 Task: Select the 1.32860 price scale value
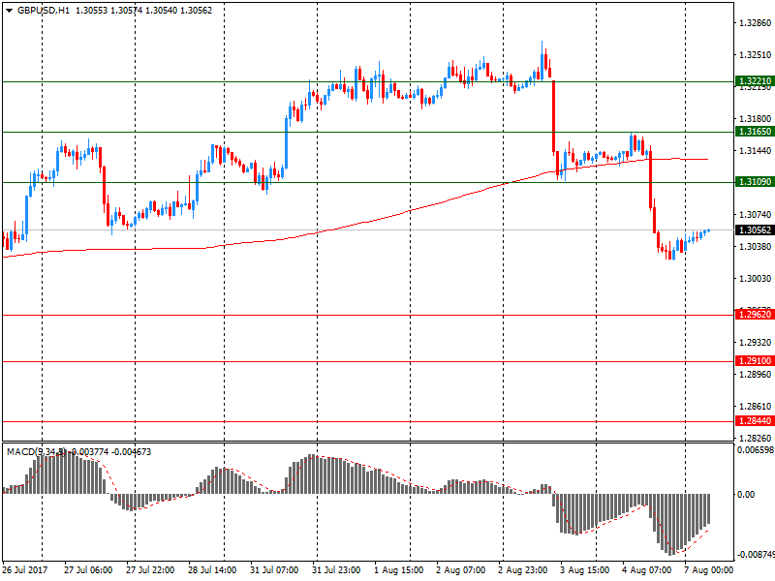pyautogui.click(x=756, y=23)
